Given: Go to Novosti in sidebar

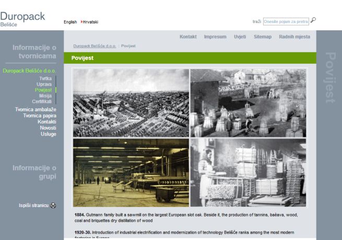Looking at the screenshot, I should pyautogui.click(x=48, y=128).
